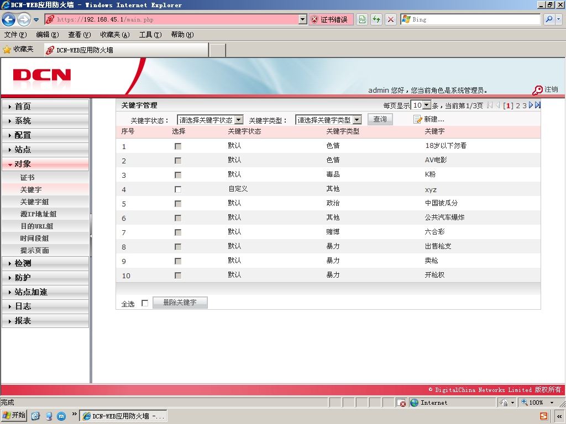566x424 pixels.
Task: Click the 删除关键字 delete button
Action: [x=180, y=303]
